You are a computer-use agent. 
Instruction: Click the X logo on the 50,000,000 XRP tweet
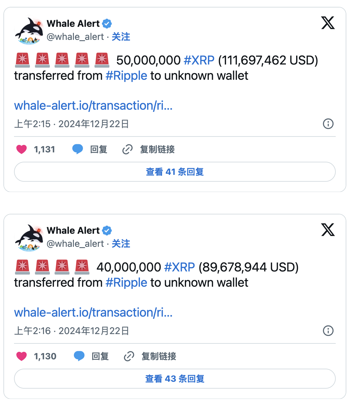point(328,23)
